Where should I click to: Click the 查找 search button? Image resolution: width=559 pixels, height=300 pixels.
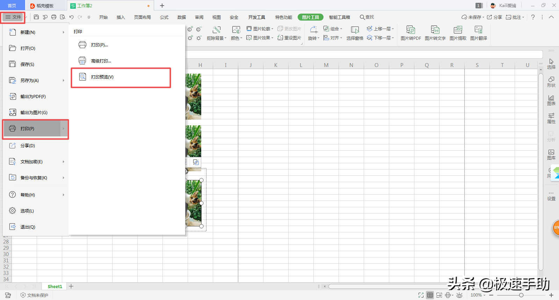[x=367, y=17]
